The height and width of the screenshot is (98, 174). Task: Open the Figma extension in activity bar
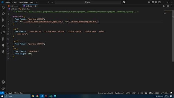click(x=3, y=39)
